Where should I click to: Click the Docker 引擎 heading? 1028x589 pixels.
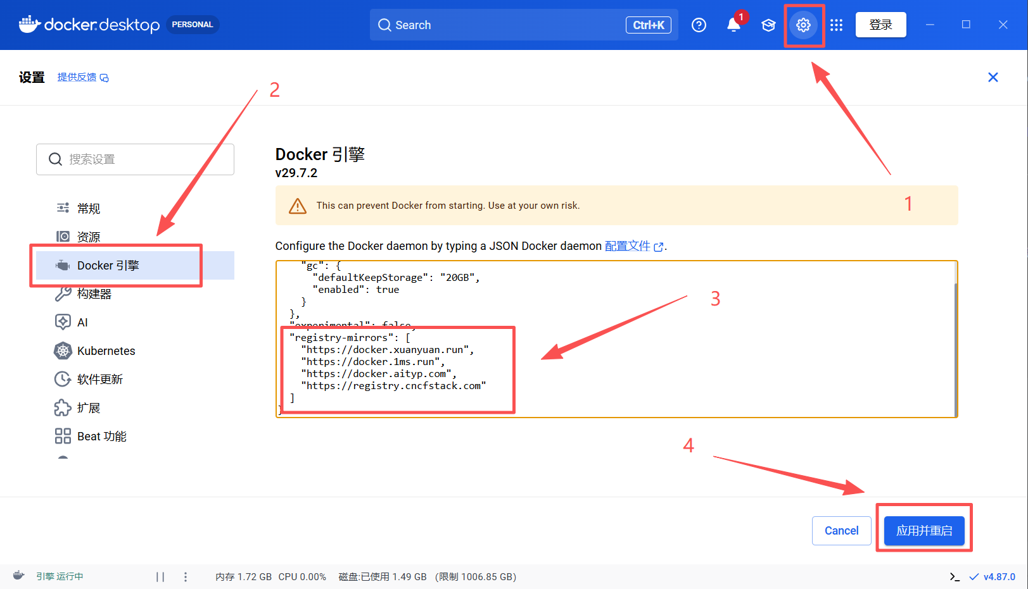point(320,154)
